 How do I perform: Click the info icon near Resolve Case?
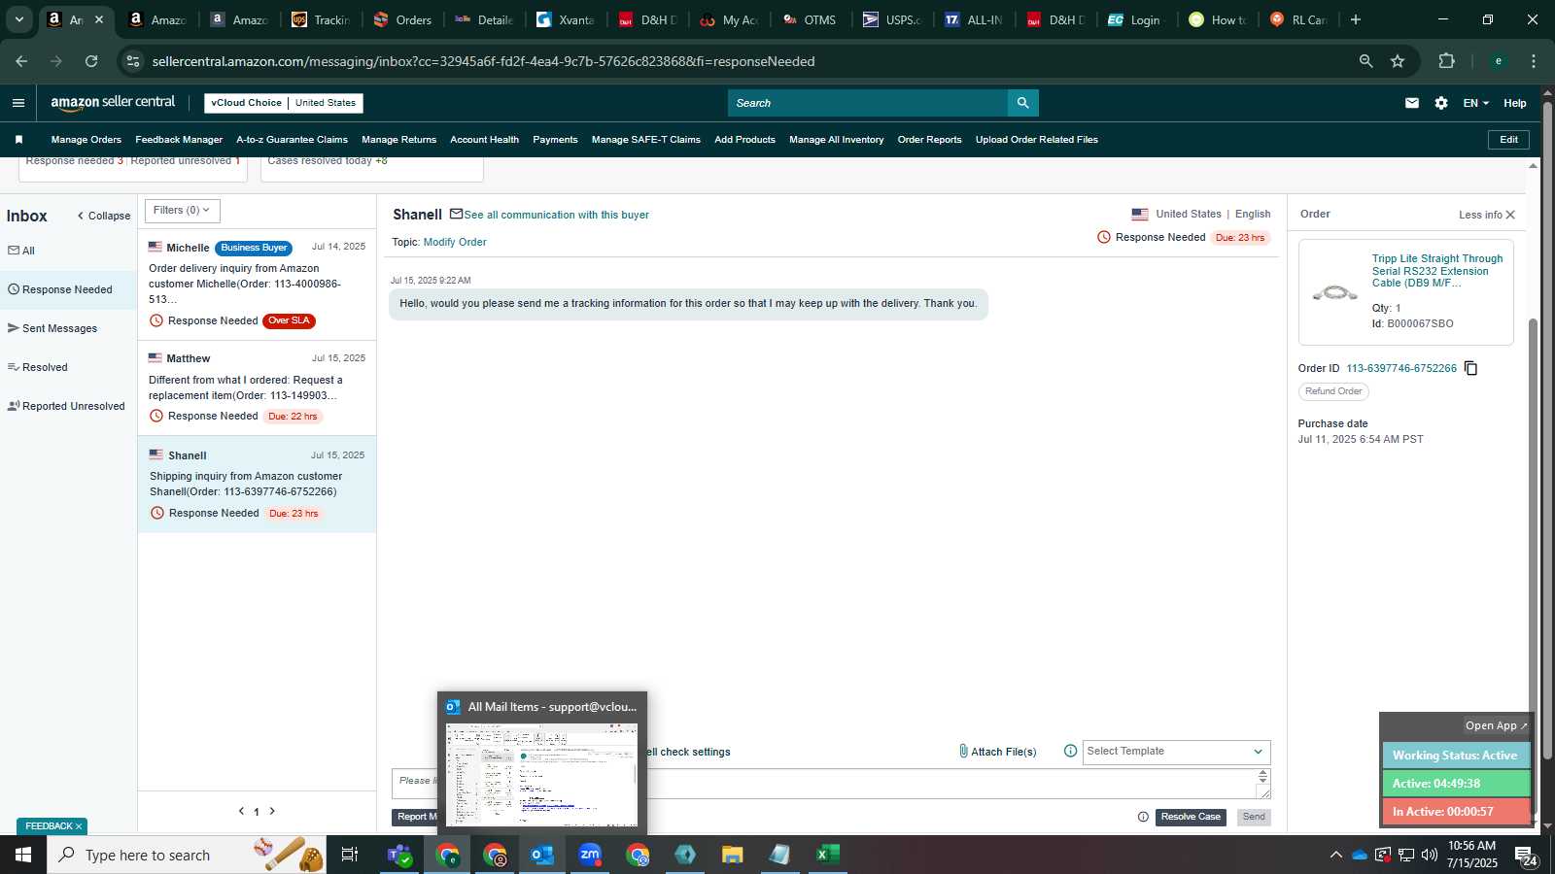(x=1143, y=817)
